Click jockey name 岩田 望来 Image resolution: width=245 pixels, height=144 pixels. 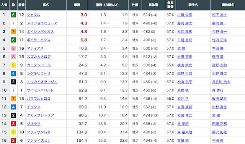185,57
